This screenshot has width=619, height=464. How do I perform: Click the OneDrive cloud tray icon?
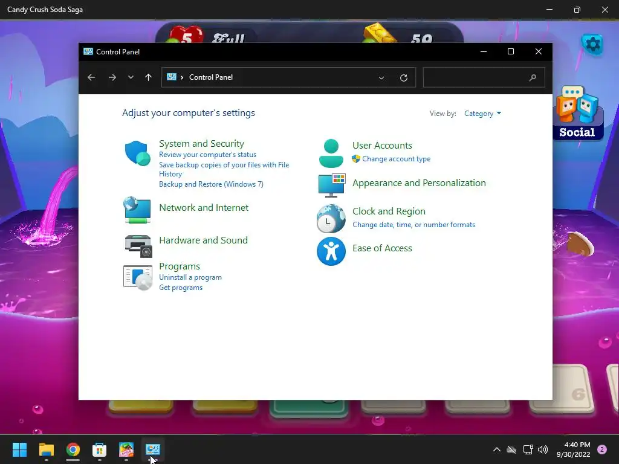[511, 449]
